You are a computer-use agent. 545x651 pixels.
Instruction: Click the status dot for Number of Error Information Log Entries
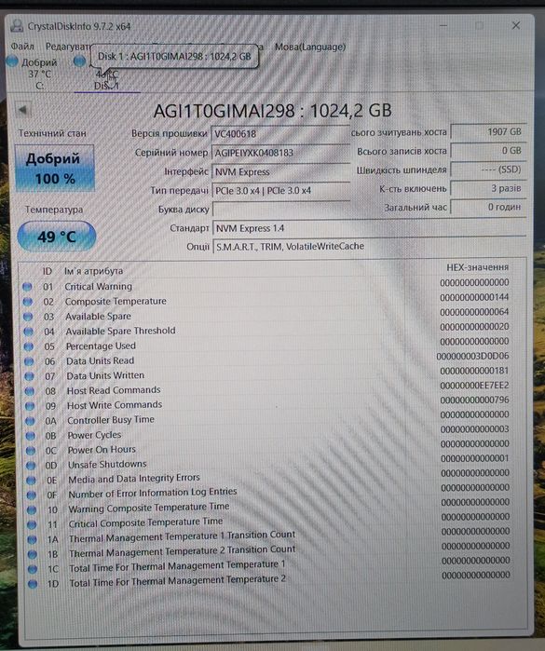click(31, 495)
